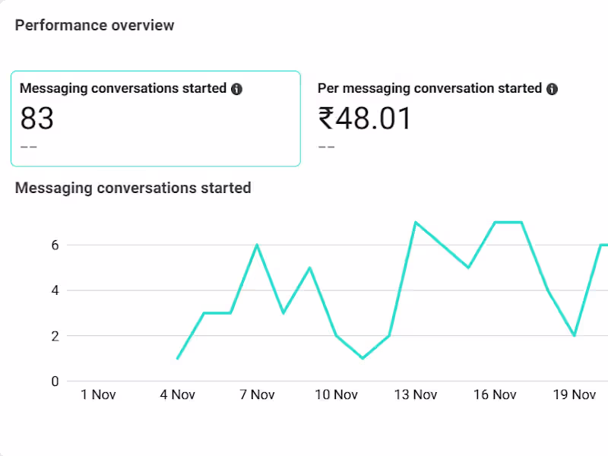Click the 7 Nov x-axis label

257,394
